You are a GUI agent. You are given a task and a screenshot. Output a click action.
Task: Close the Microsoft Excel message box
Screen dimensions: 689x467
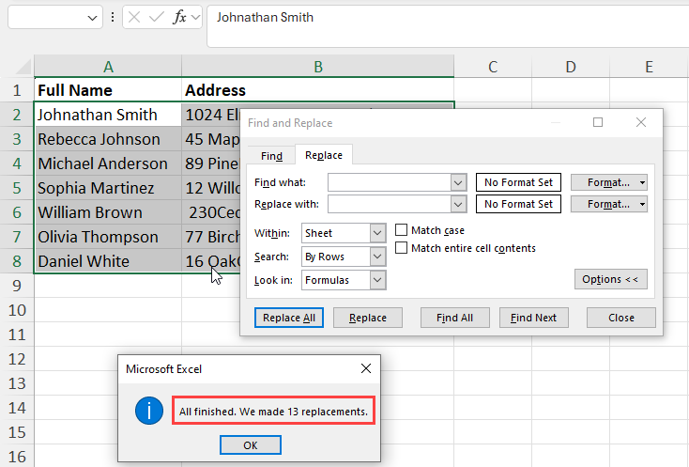[x=363, y=369]
